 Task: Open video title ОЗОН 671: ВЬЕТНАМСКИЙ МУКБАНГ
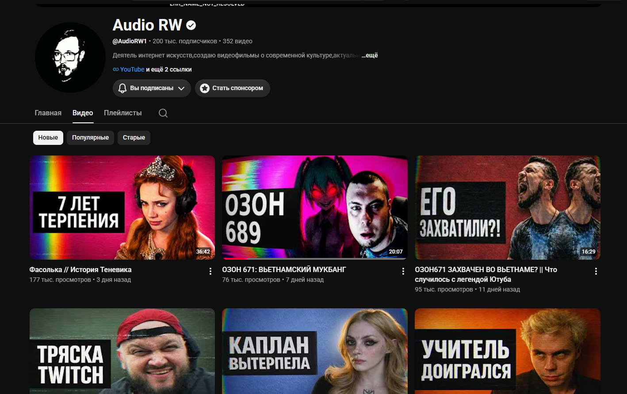(x=284, y=269)
